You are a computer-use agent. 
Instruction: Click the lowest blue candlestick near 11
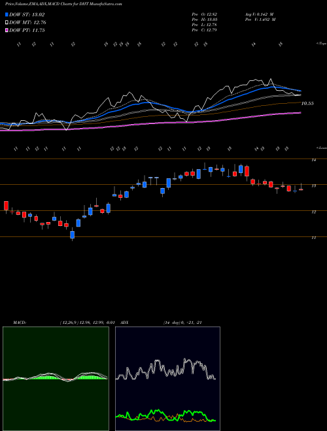pos(73,234)
